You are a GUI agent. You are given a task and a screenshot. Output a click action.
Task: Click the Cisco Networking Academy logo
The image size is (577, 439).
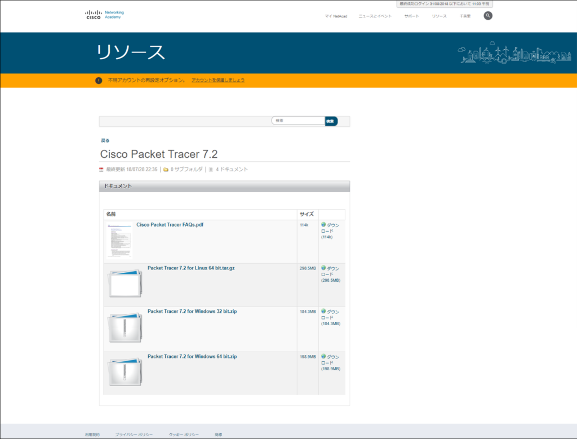coord(104,15)
